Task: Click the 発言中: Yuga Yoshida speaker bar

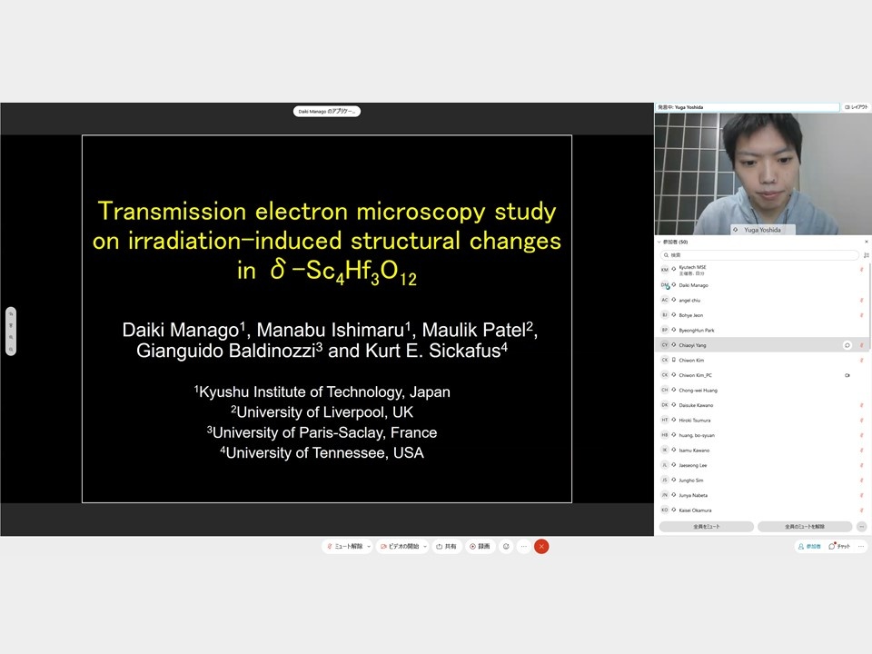Action: (748, 107)
